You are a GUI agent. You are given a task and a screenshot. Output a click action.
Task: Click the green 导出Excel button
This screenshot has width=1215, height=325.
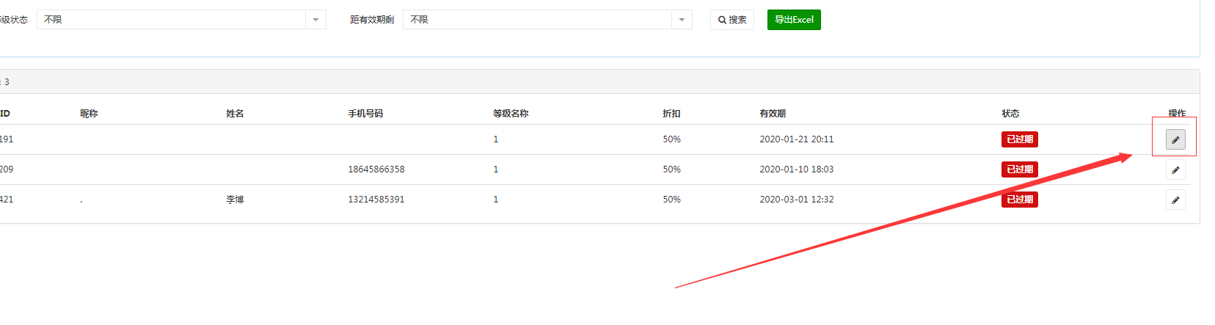pyautogui.click(x=794, y=20)
